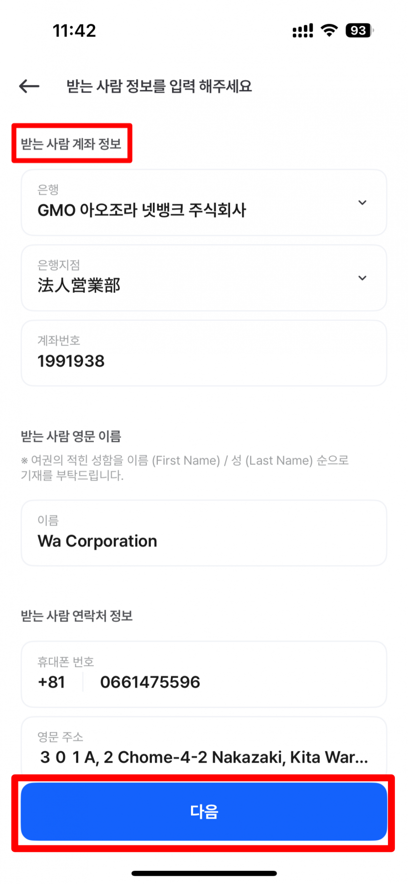Tap the +81 country code
408x884 pixels.
coord(51,682)
